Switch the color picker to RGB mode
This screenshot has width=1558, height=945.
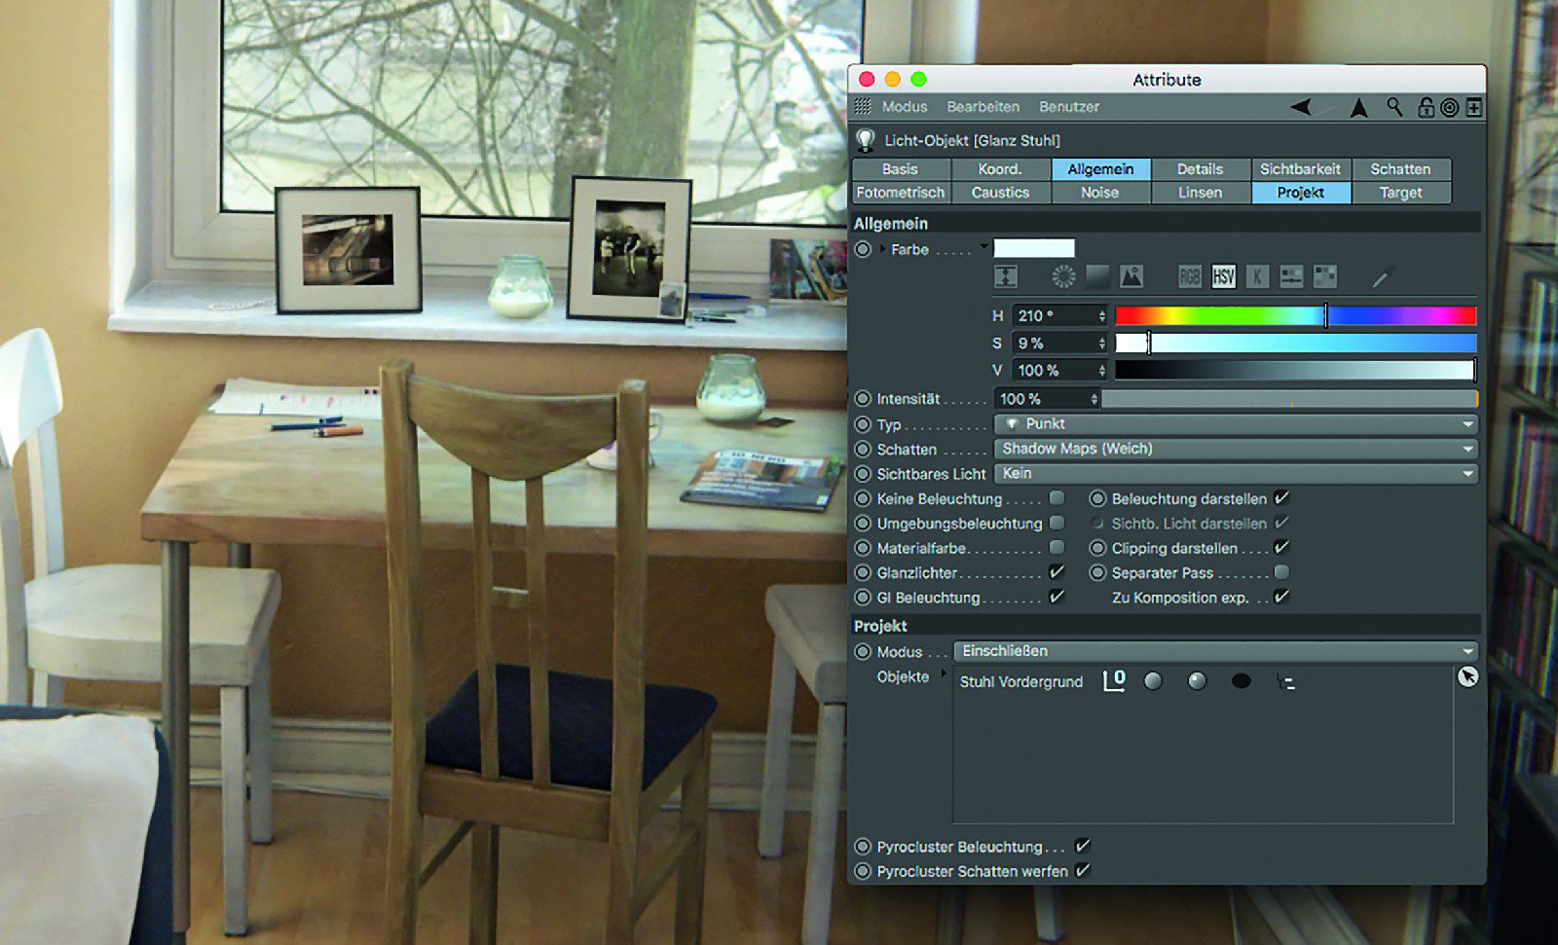tap(1190, 276)
